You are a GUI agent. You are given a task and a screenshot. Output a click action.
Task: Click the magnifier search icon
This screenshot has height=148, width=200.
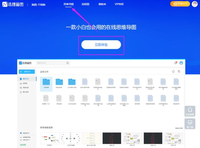(67, 63)
